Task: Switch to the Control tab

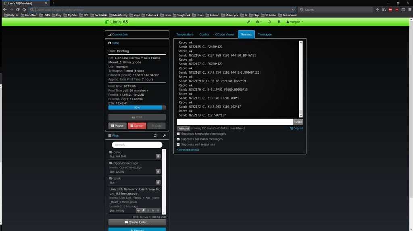Action: click(204, 35)
